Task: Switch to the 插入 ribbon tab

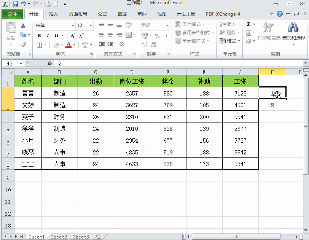Action: 54,14
